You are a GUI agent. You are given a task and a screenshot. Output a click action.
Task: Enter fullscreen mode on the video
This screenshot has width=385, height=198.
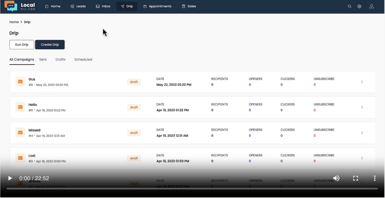(355, 178)
